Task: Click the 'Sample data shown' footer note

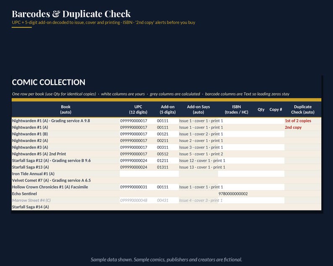Action: (x=166, y=259)
